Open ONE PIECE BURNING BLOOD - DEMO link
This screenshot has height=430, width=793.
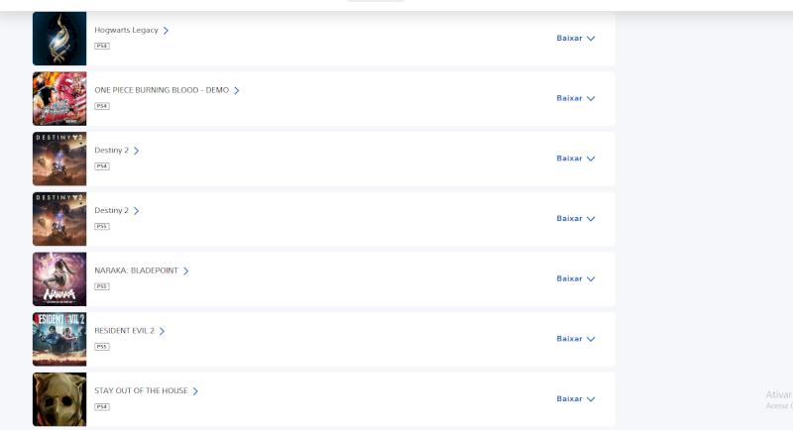pos(167,90)
